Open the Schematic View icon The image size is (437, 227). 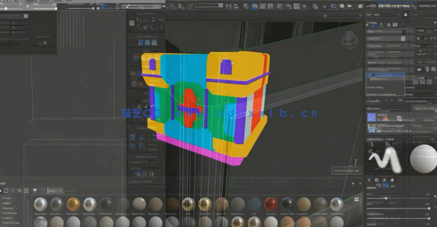pos(270,6)
